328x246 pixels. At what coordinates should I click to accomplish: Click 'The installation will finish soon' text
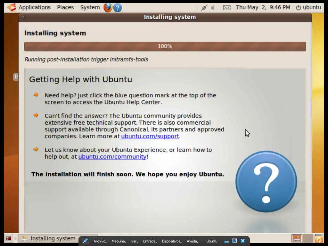click(127, 174)
